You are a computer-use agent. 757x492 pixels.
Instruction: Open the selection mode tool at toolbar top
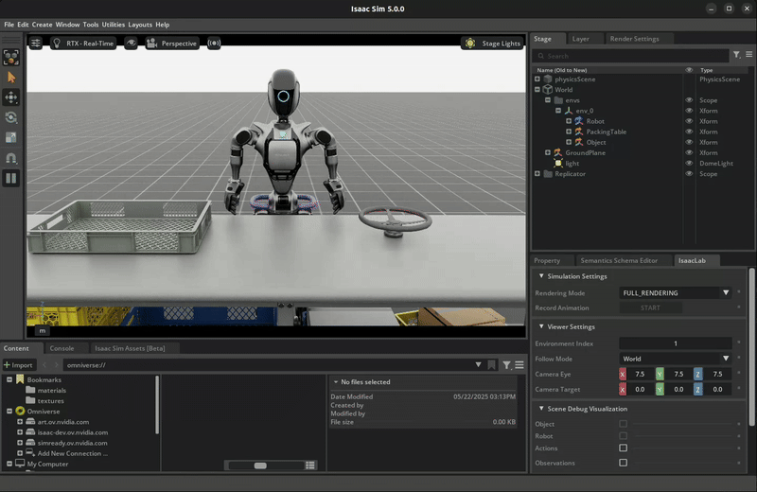pos(10,57)
